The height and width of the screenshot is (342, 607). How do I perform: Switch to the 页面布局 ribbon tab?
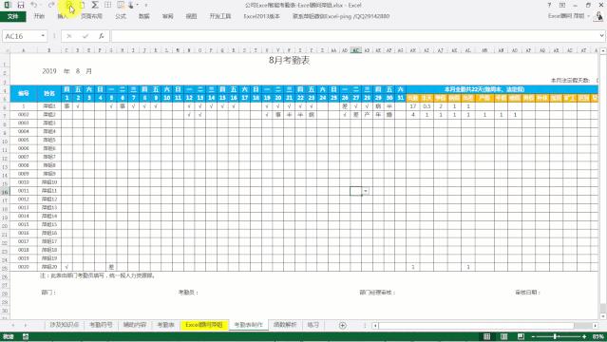92,16
